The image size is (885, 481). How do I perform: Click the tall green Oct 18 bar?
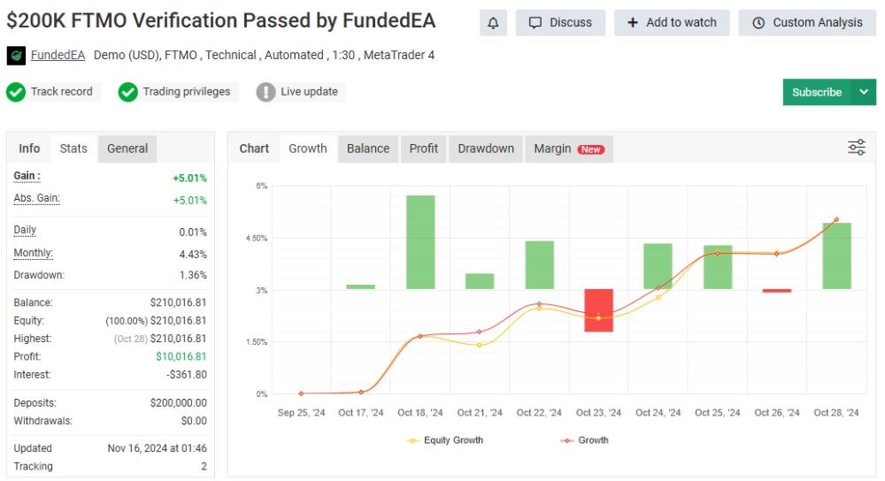(x=420, y=241)
